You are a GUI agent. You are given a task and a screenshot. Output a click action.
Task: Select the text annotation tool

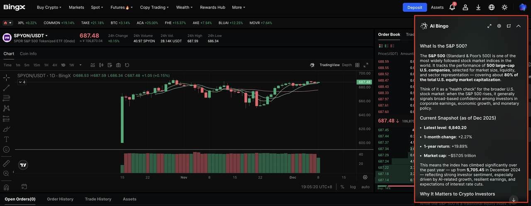click(6, 139)
